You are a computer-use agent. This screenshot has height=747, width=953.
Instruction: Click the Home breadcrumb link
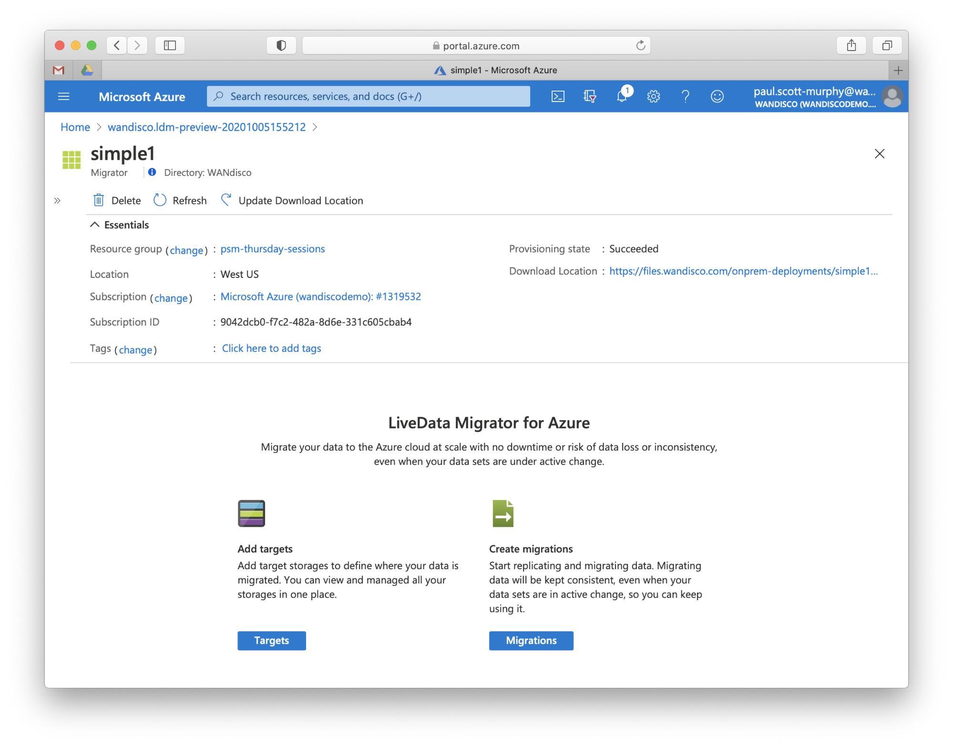pyautogui.click(x=75, y=127)
